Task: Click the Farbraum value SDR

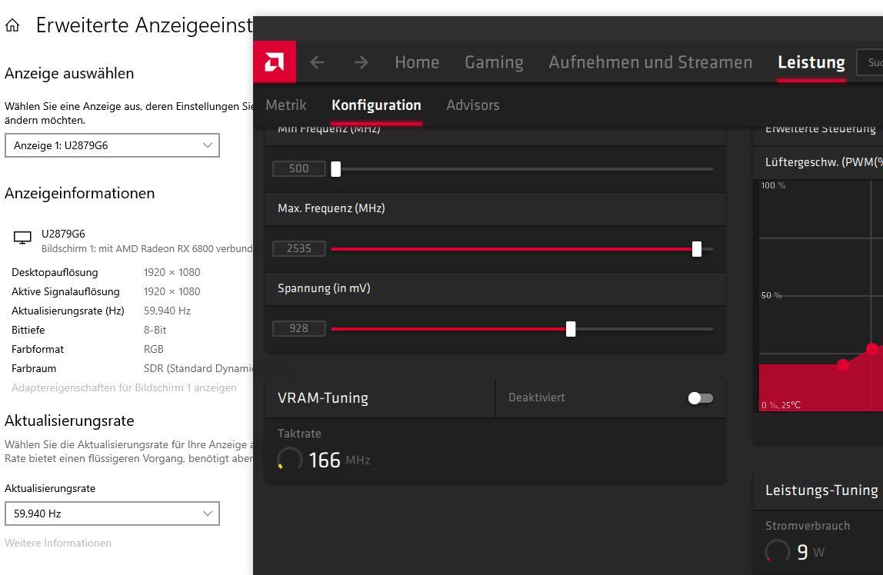Action: coord(198,368)
